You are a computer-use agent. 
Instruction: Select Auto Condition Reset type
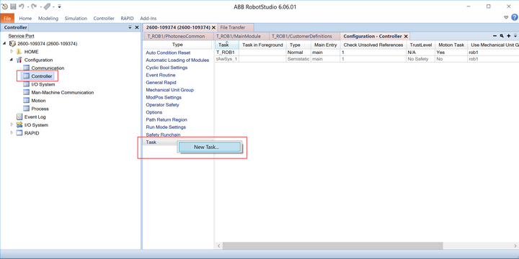[168, 53]
